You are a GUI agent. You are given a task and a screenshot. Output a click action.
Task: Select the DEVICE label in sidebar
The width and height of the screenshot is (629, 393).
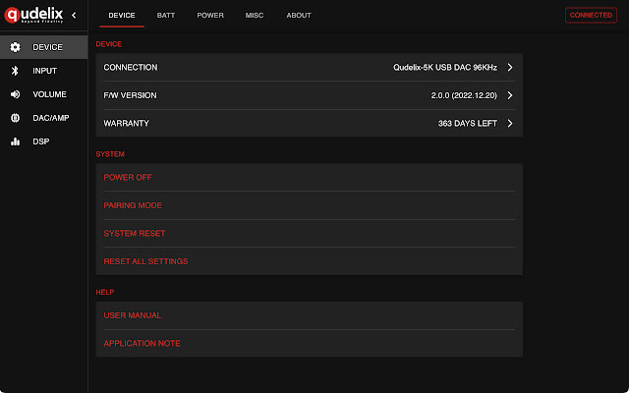coord(48,47)
